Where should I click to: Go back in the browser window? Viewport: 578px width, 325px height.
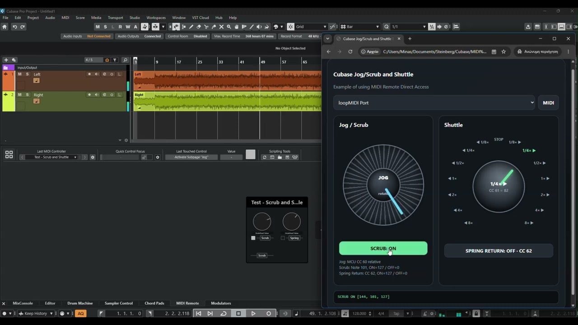328,51
